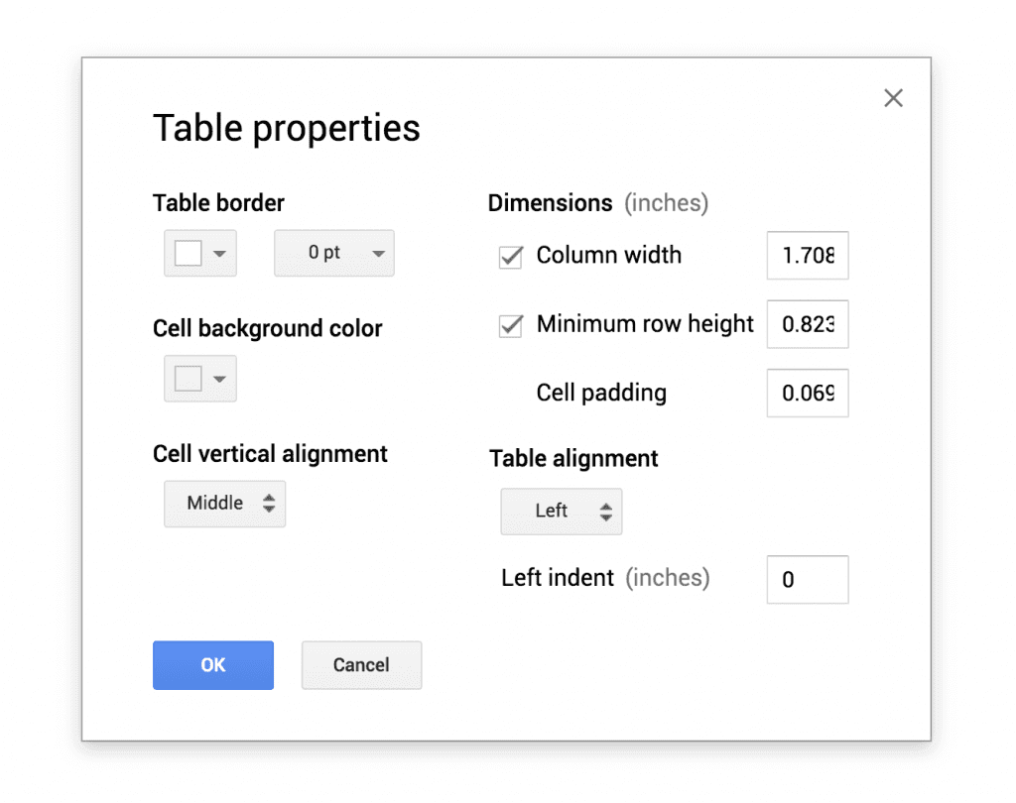The image size is (1016, 803).
Task: Click the cell background color dropdown arrow
Action: pos(218,379)
